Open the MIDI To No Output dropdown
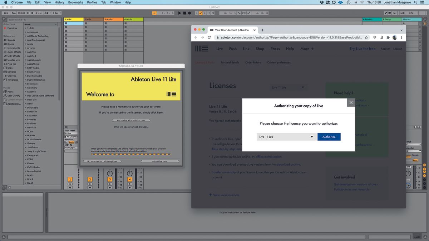 point(70,147)
